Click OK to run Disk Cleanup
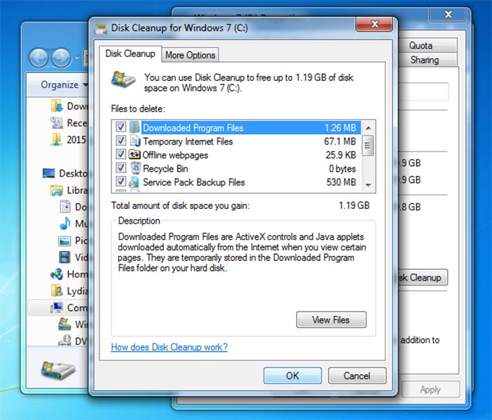 click(292, 376)
